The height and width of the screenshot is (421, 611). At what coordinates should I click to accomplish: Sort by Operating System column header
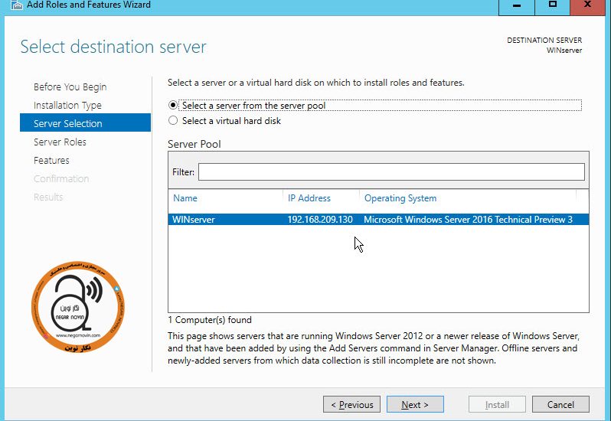coord(400,198)
